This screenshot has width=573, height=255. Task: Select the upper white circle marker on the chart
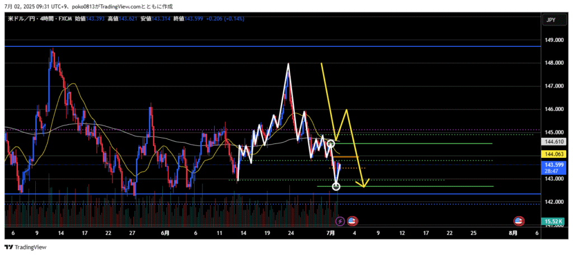click(331, 144)
